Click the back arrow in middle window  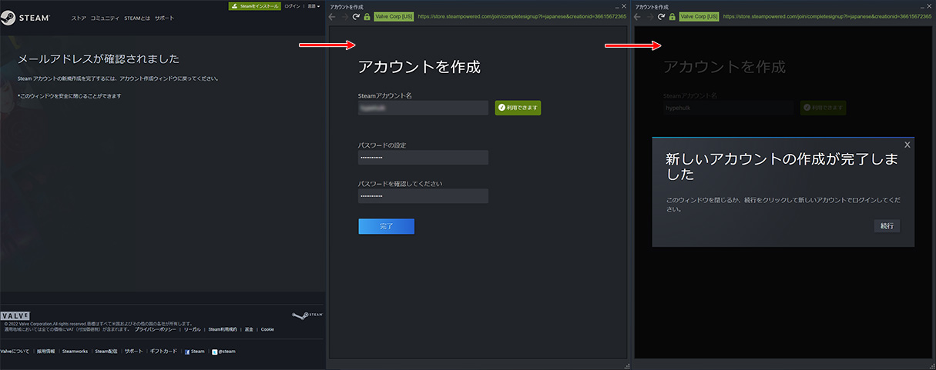(x=333, y=16)
